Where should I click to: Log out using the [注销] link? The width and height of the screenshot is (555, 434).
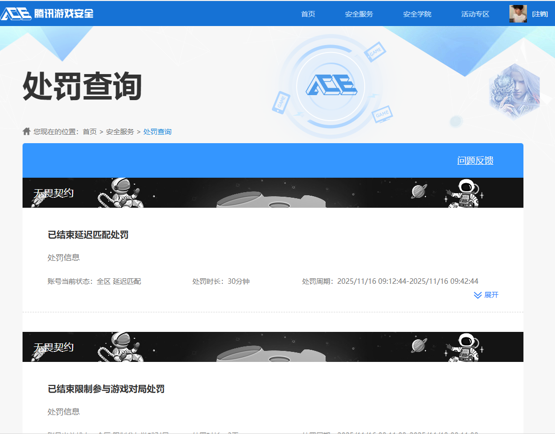pos(539,14)
